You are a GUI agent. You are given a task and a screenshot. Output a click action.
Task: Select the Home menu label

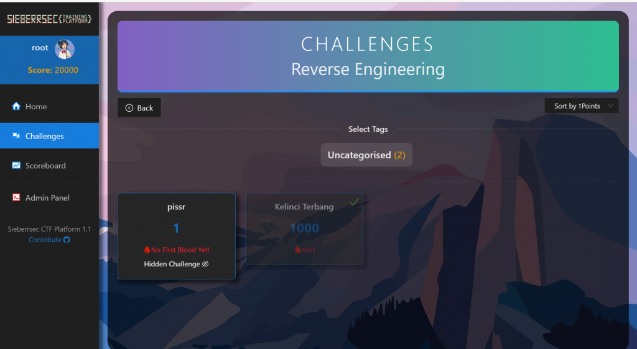36,107
